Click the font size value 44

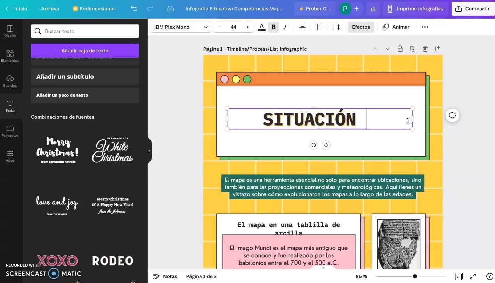(234, 27)
